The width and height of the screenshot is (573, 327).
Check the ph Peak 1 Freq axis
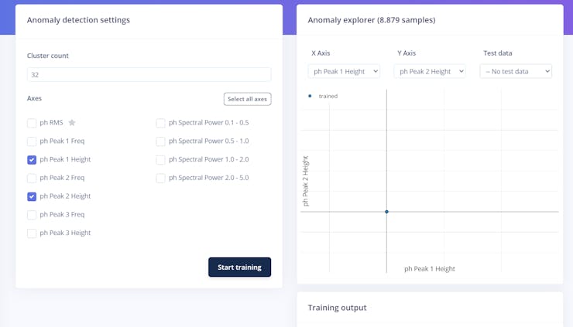pyautogui.click(x=32, y=141)
